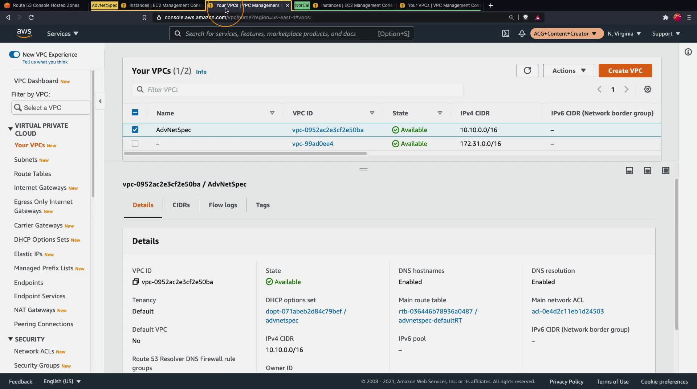The image size is (697, 389).
Task: Switch to the CIDRs tab
Action: click(181, 205)
